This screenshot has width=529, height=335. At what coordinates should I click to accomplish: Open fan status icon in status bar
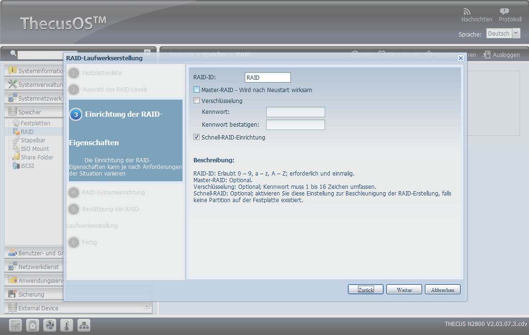(x=49, y=326)
